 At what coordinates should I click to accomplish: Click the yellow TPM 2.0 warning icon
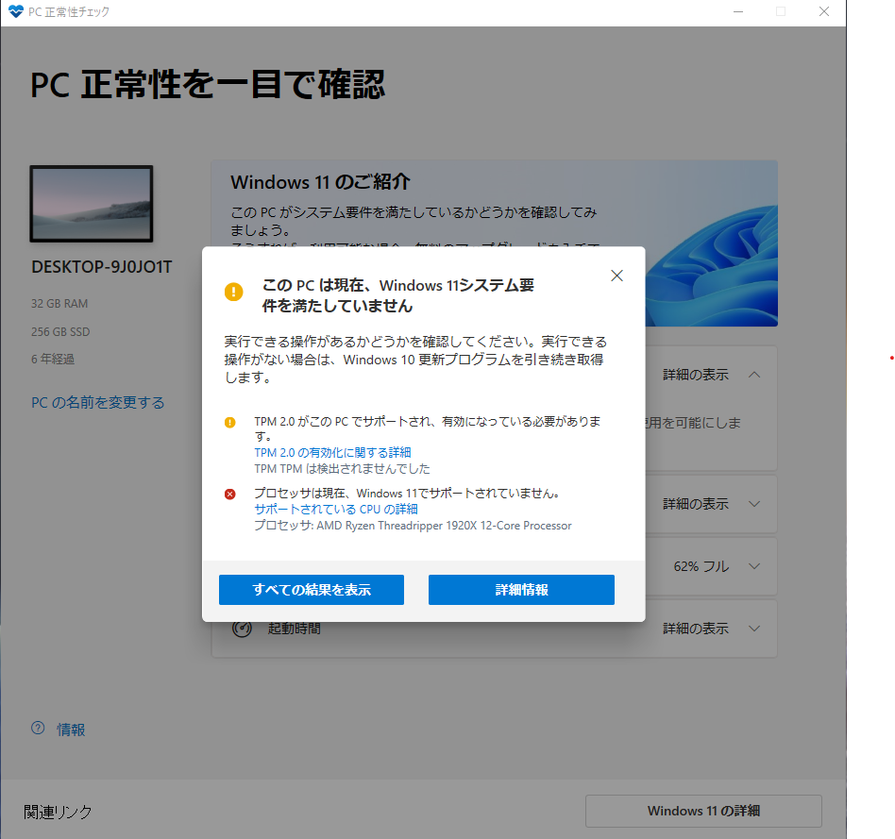[x=230, y=423]
